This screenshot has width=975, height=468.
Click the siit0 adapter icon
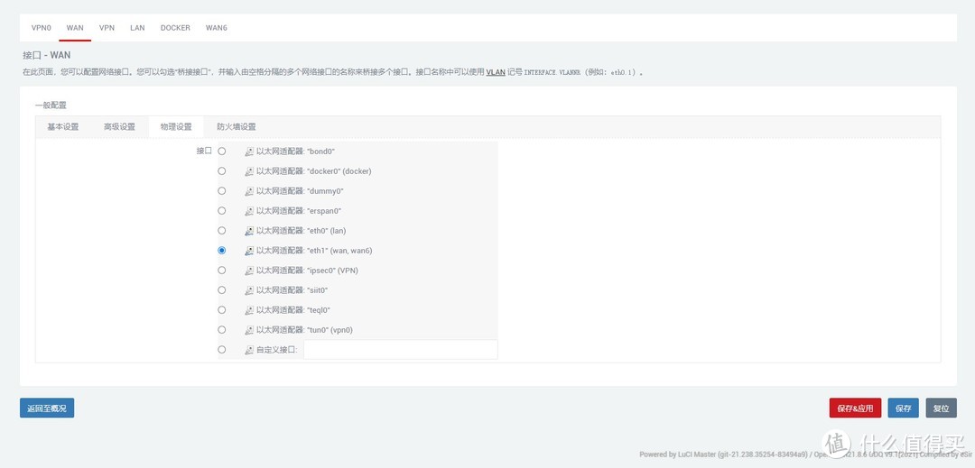click(249, 290)
